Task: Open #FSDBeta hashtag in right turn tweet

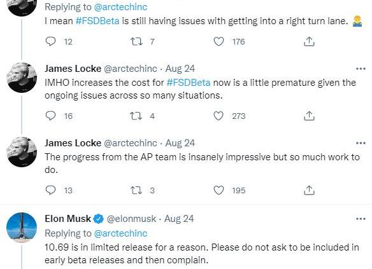Action: pos(97,21)
